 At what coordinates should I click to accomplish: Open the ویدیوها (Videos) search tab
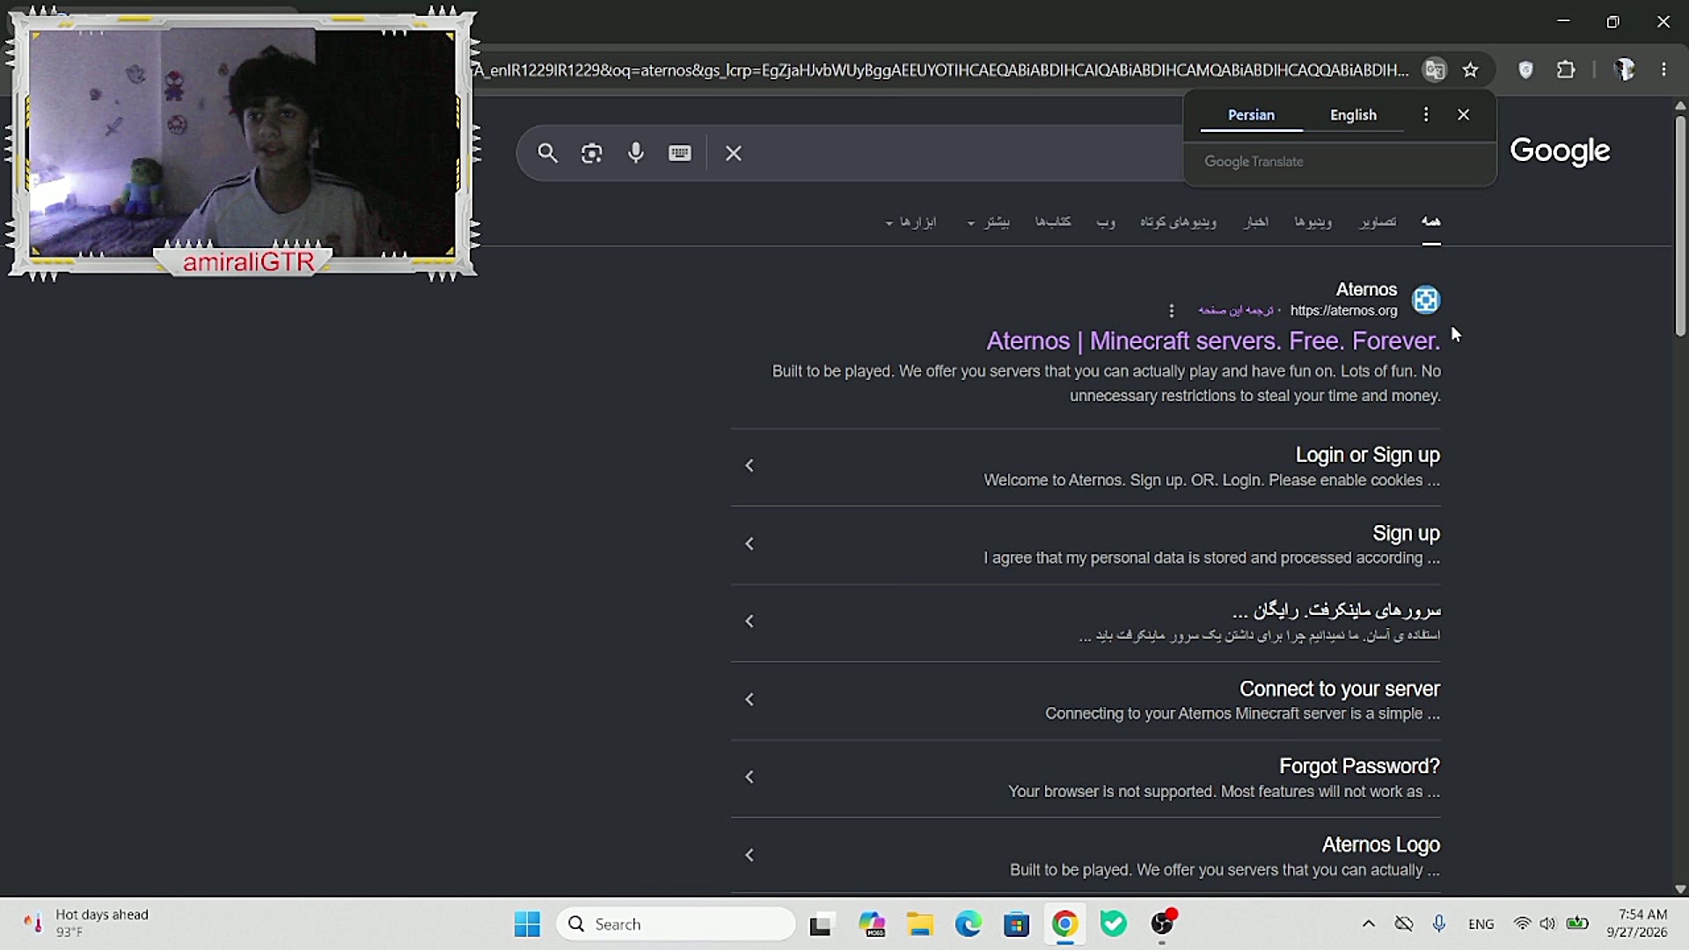click(x=1312, y=222)
